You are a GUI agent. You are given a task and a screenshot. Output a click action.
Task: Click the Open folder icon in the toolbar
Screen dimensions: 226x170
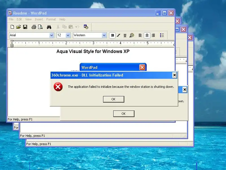[x=19, y=27]
